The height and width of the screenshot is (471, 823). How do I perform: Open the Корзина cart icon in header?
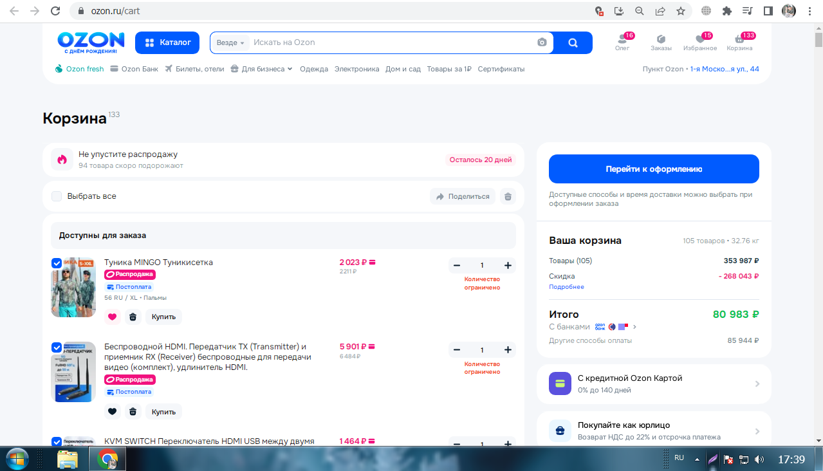click(x=739, y=42)
